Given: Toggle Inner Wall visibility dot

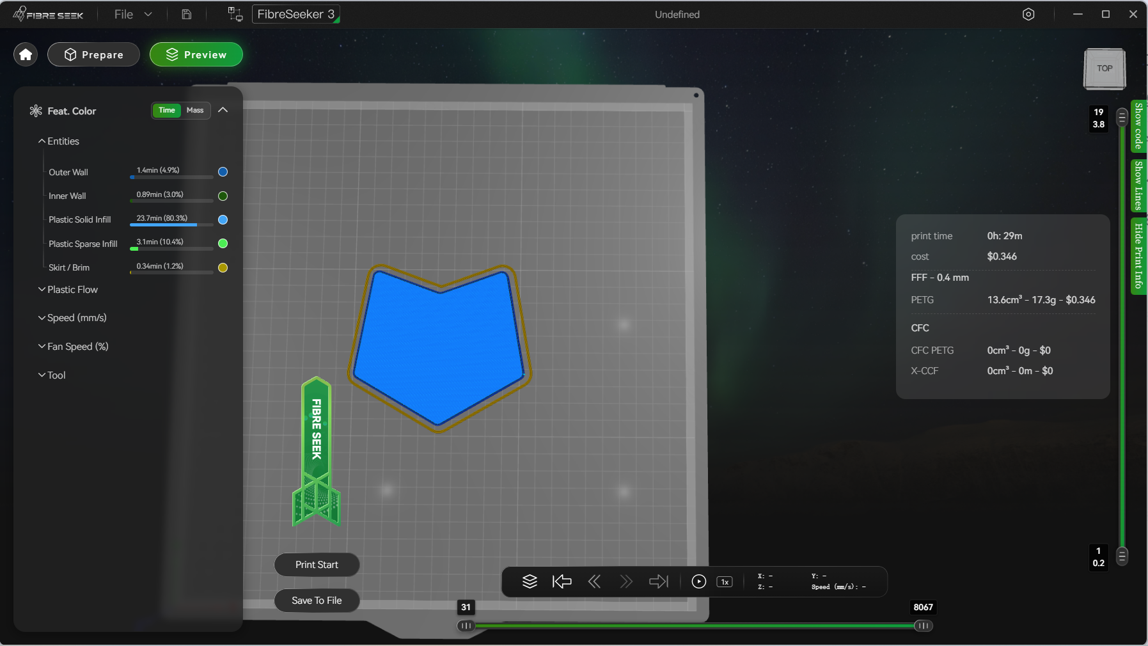Looking at the screenshot, I should click(223, 196).
